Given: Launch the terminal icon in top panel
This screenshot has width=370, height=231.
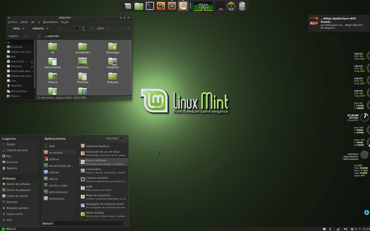Looking at the screenshot, I should (150, 6).
